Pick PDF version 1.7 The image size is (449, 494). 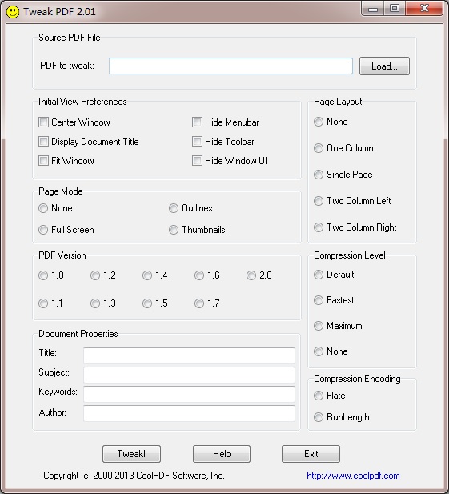[199, 303]
